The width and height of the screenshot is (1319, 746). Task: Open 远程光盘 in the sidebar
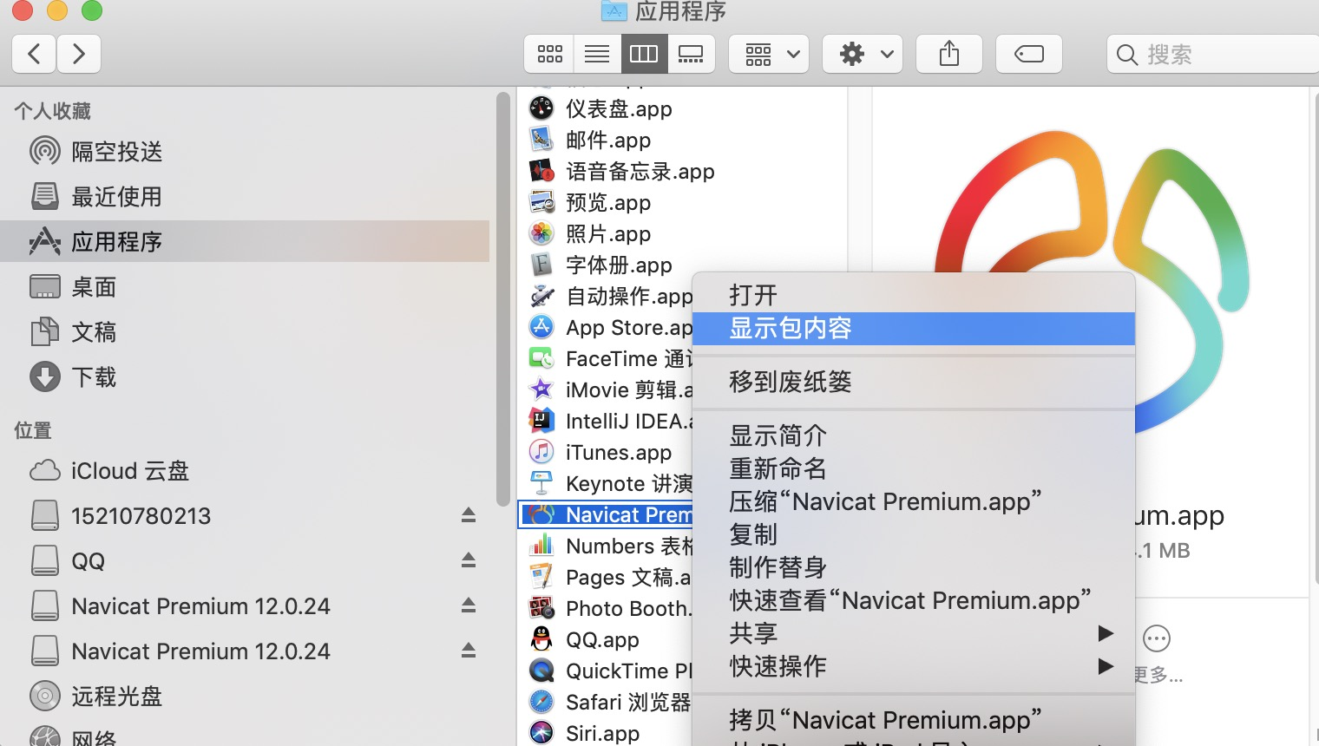coord(246,697)
